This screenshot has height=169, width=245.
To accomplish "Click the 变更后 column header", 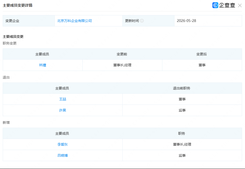I will (202, 54).
